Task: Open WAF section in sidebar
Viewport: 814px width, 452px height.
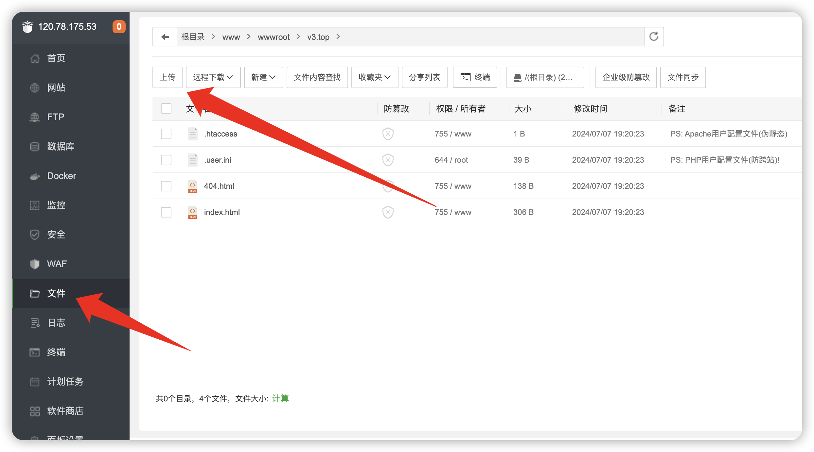Action: (x=71, y=264)
